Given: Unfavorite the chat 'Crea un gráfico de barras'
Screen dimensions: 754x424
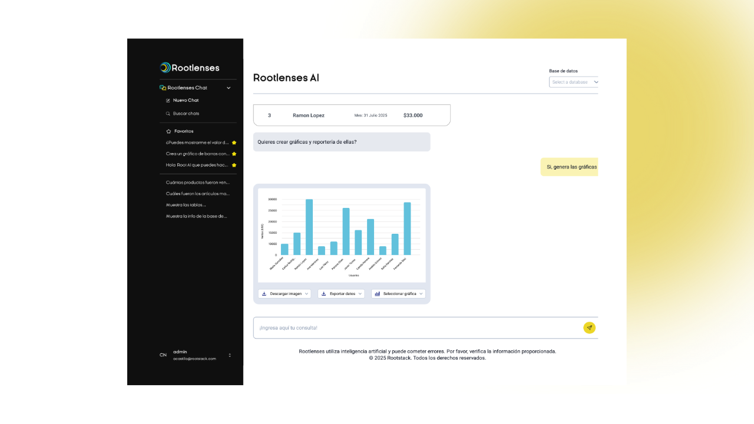Looking at the screenshot, I should [x=234, y=154].
